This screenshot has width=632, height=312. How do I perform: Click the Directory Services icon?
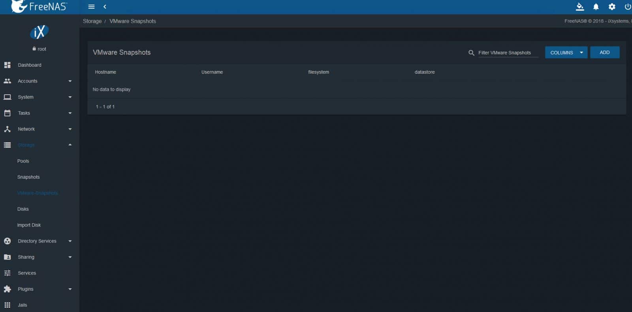pos(7,241)
